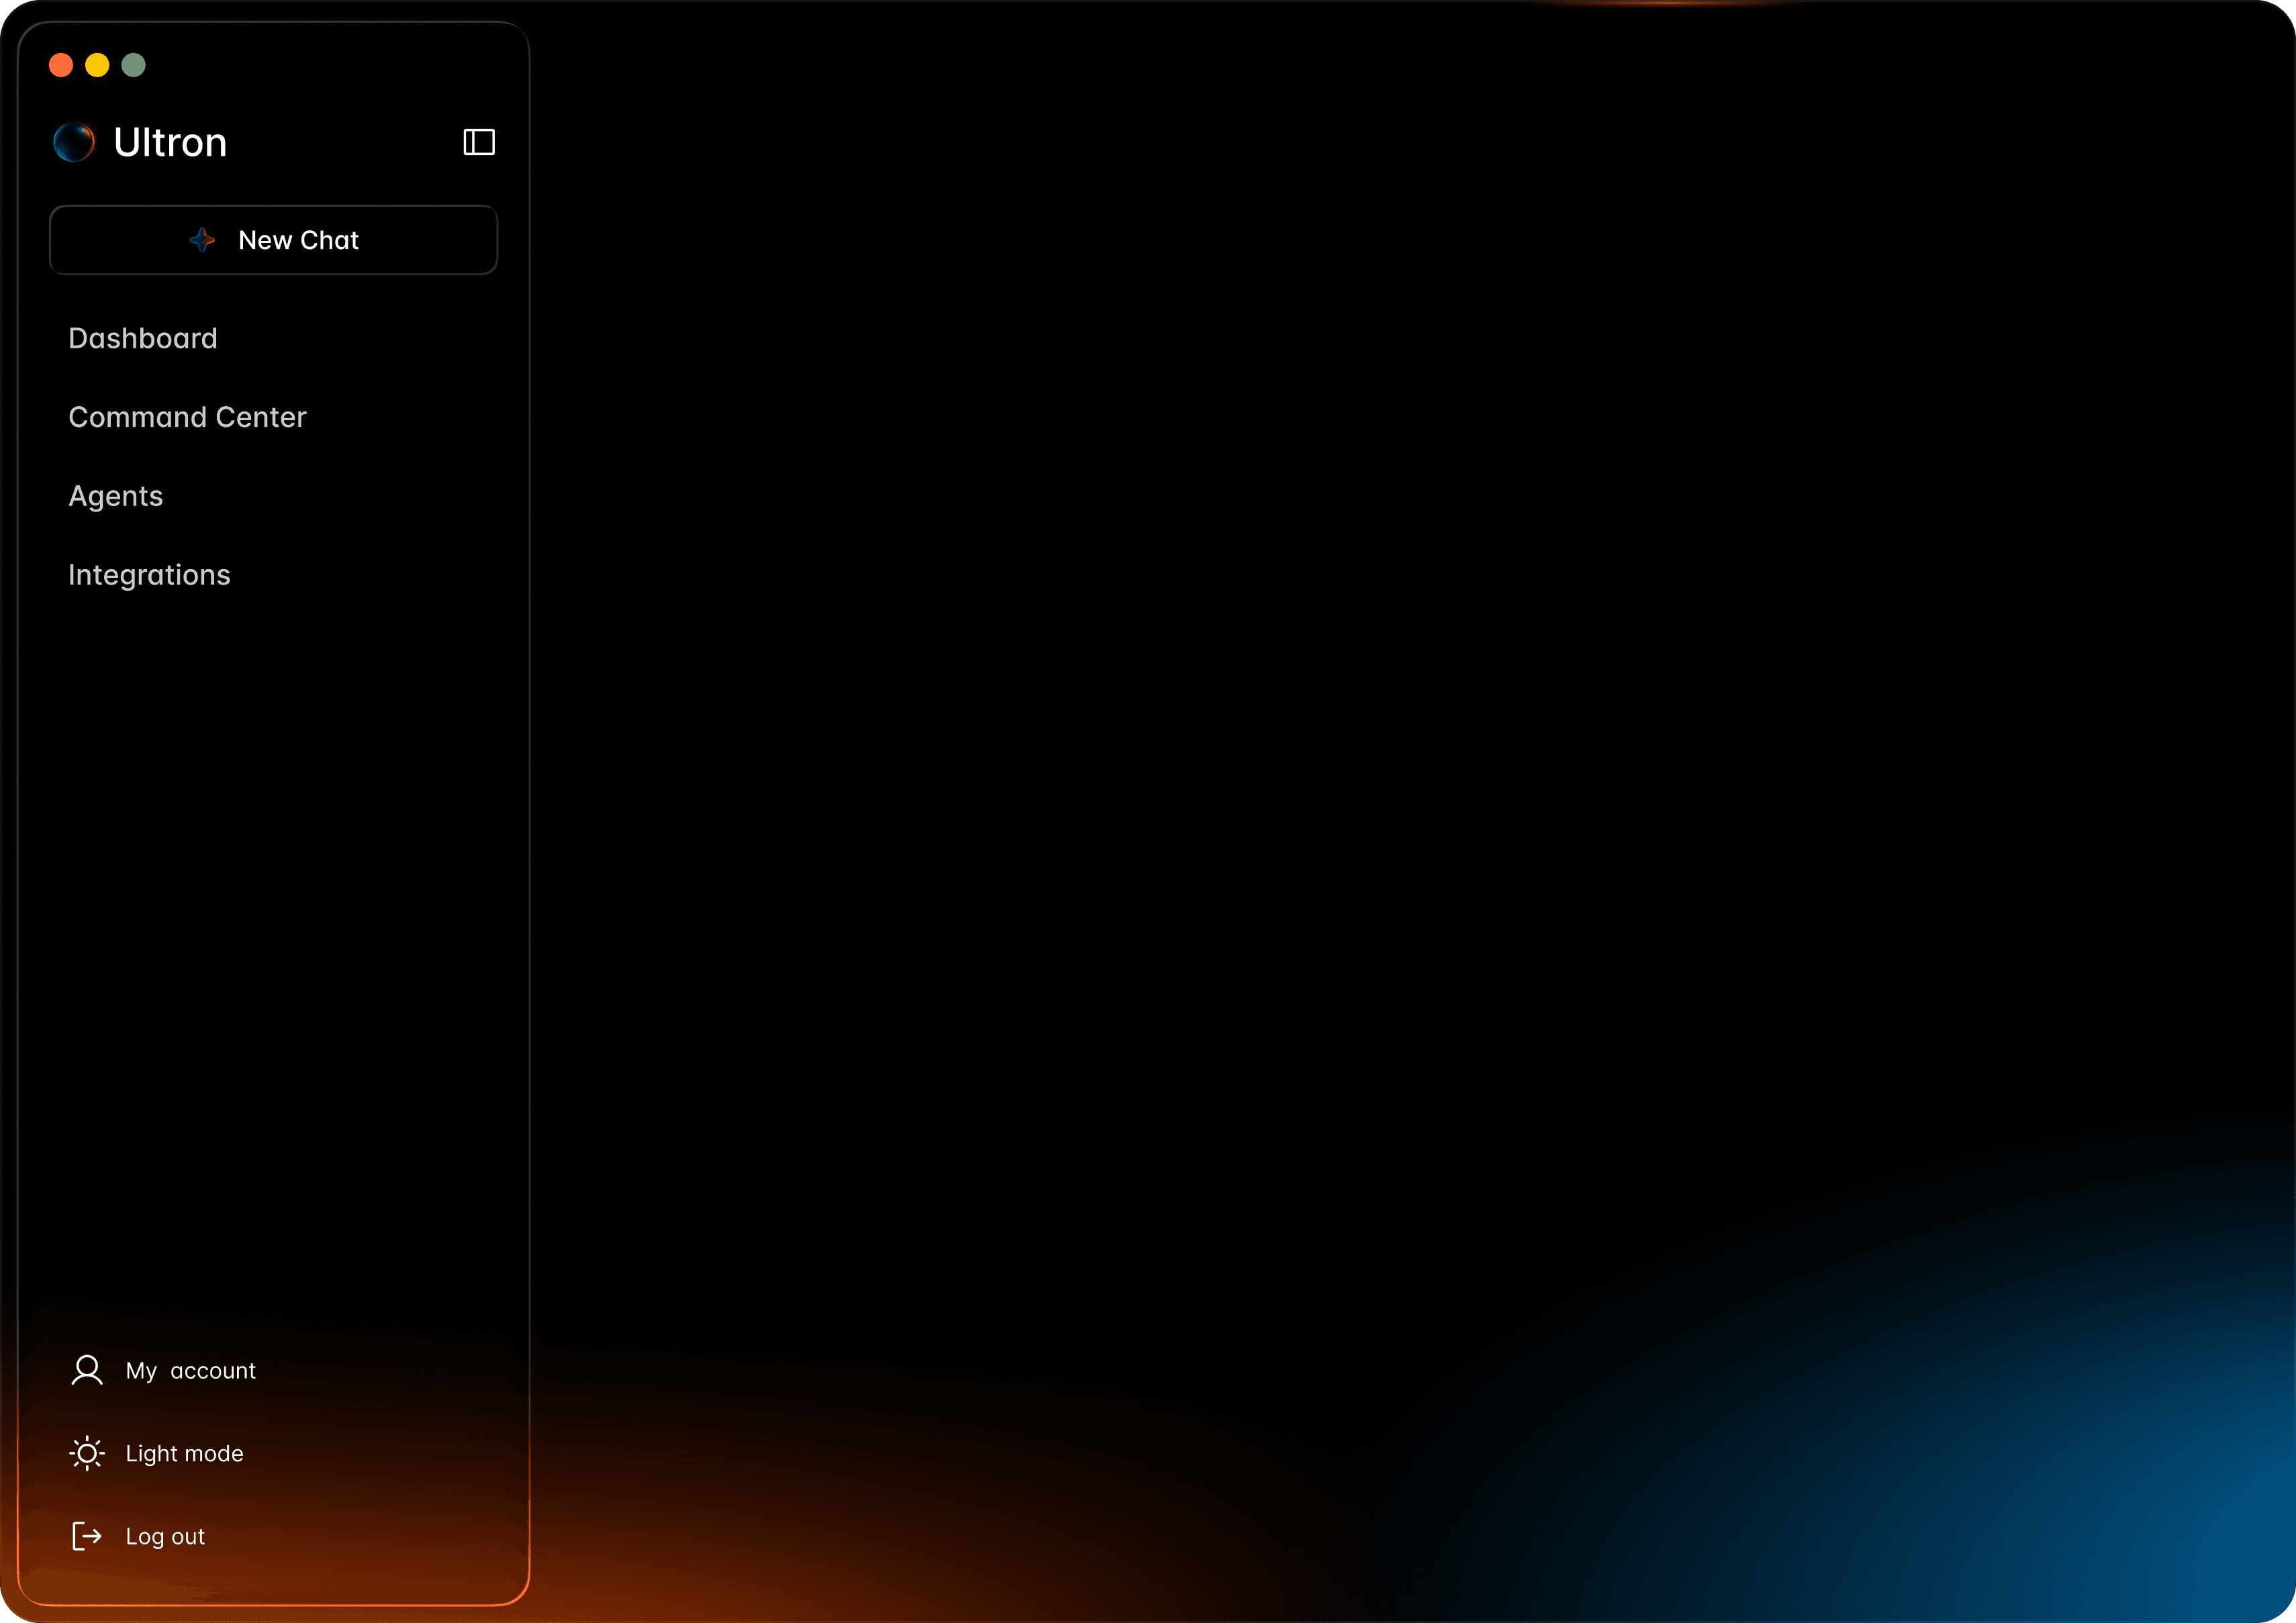Go to Command Center

[187, 417]
